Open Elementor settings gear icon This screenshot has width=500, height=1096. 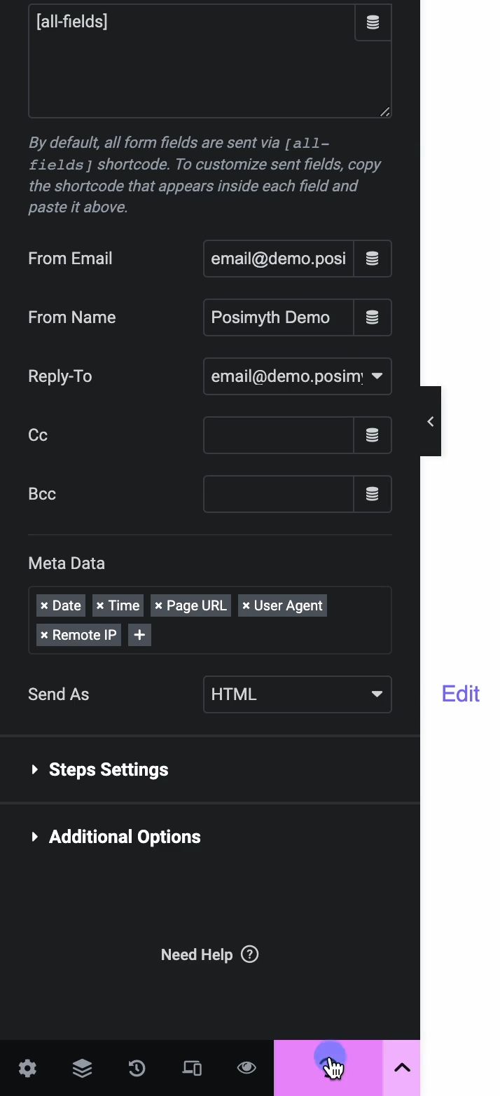pos(27,1068)
